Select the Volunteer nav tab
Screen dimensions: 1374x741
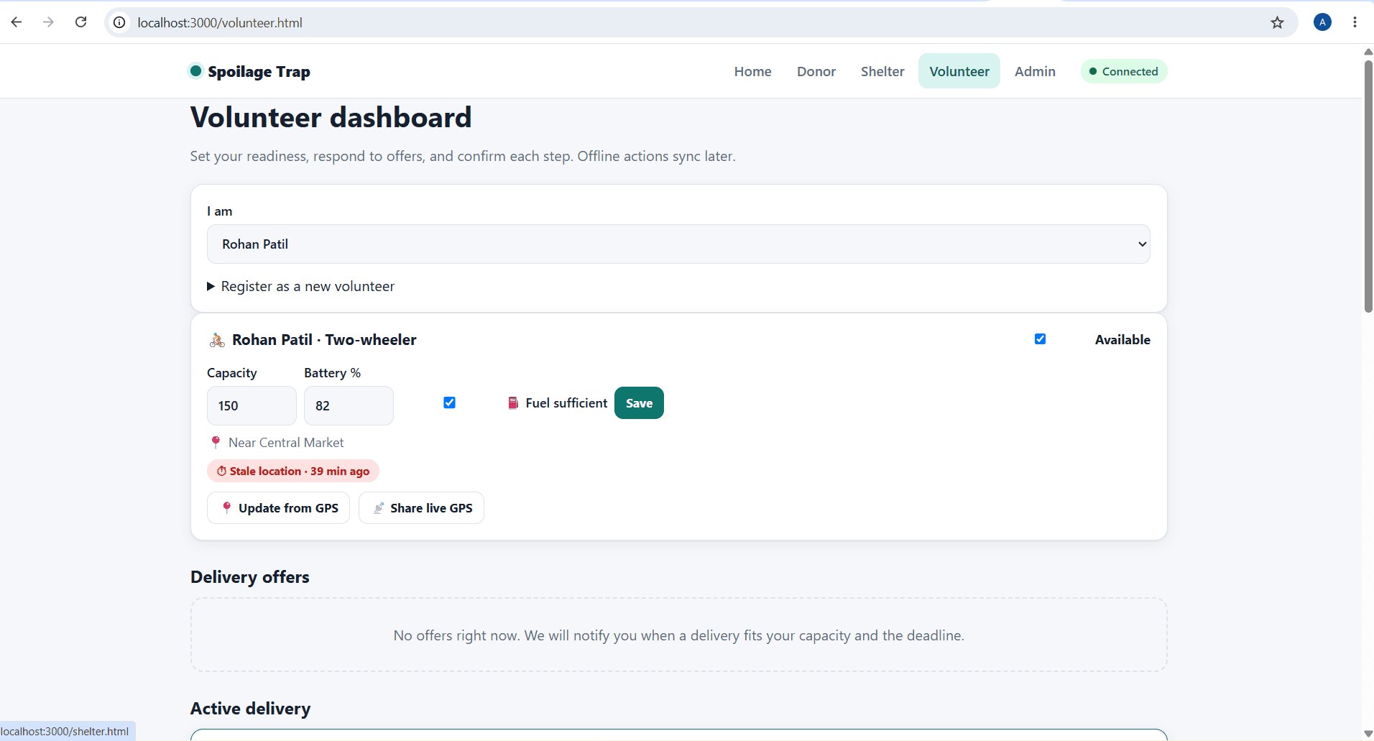pos(959,71)
